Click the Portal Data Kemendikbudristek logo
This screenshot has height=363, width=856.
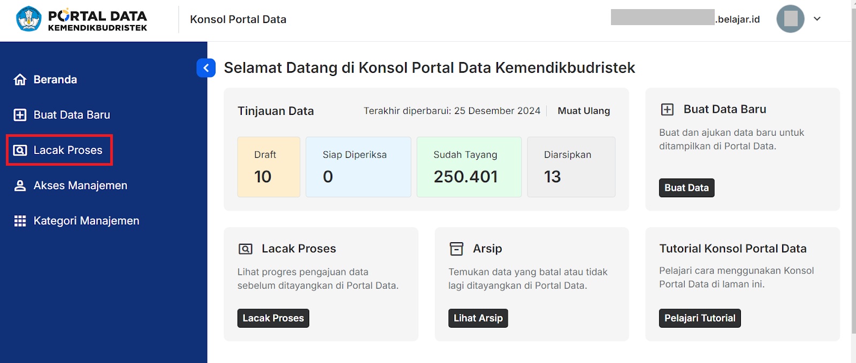point(81,19)
